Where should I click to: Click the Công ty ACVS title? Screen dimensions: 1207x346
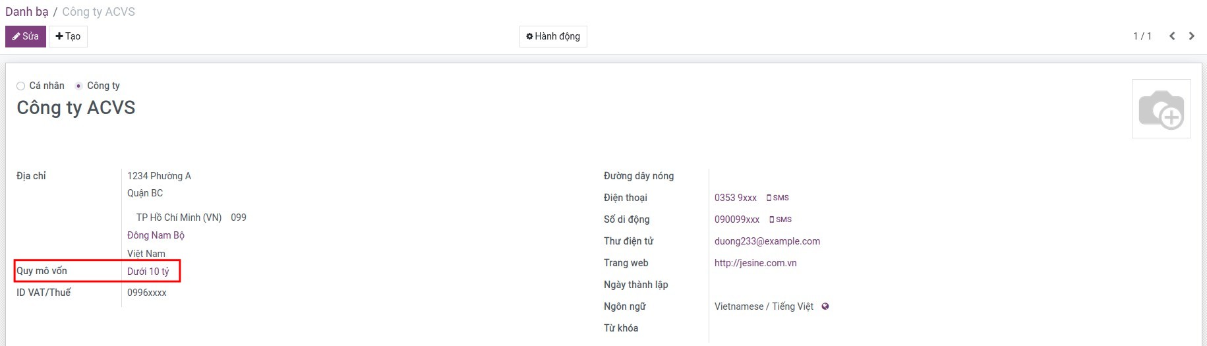tap(76, 107)
